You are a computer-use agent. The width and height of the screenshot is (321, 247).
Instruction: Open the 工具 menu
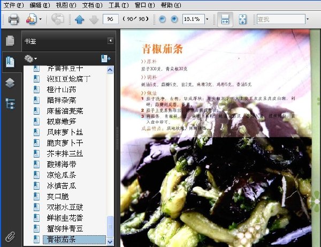pyautogui.click(x=119, y=5)
